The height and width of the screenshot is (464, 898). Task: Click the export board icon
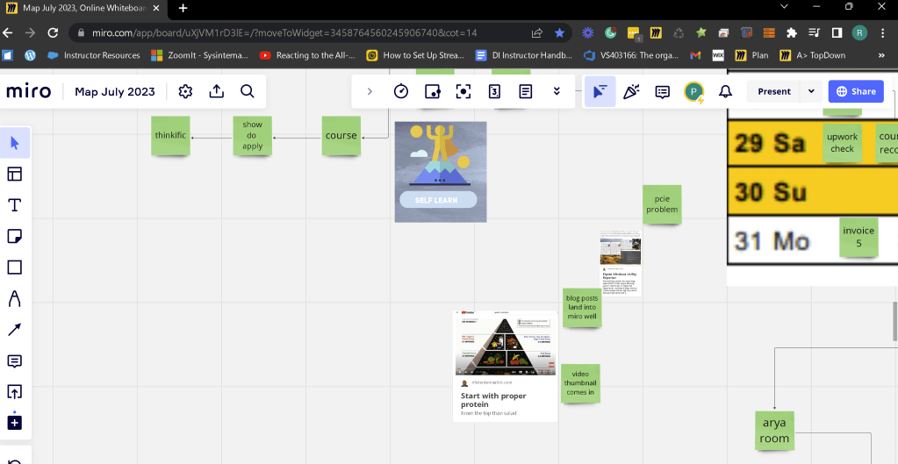pos(217,91)
